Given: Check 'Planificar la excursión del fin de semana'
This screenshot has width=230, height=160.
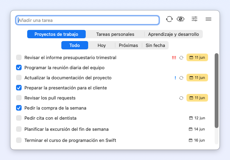Looking at the screenshot, I should tap(19, 129).
